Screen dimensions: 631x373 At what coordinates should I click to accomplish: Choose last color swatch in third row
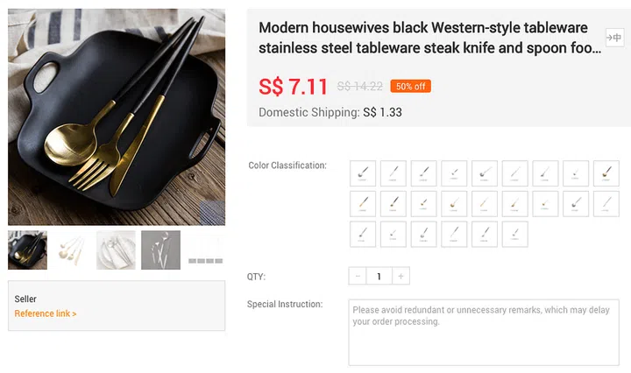515,235
